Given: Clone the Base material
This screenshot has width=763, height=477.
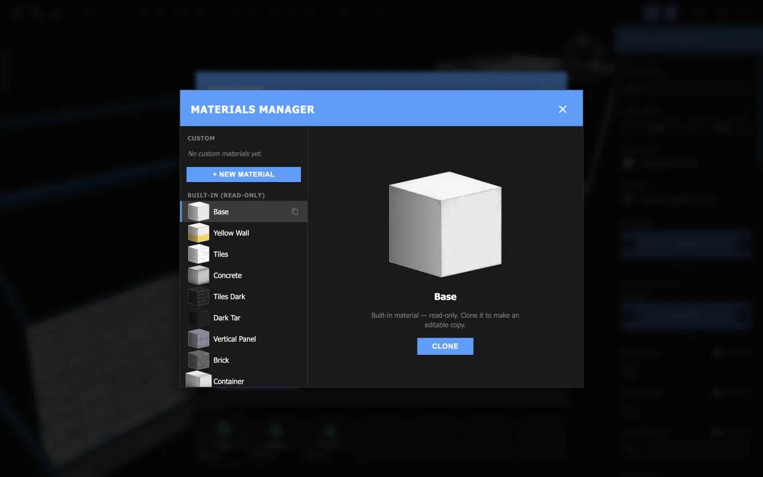Looking at the screenshot, I should point(445,346).
